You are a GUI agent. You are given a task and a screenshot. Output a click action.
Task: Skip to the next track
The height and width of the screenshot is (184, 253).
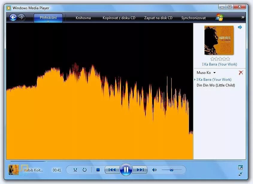point(140,170)
